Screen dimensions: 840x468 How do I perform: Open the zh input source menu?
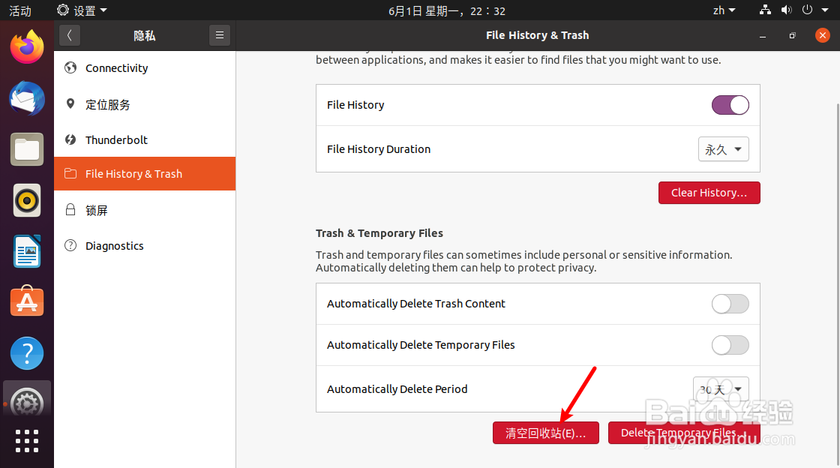point(724,10)
